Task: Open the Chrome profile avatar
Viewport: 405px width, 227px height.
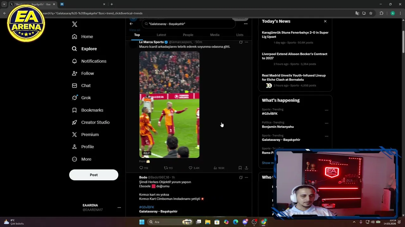Action: pyautogui.click(x=393, y=13)
